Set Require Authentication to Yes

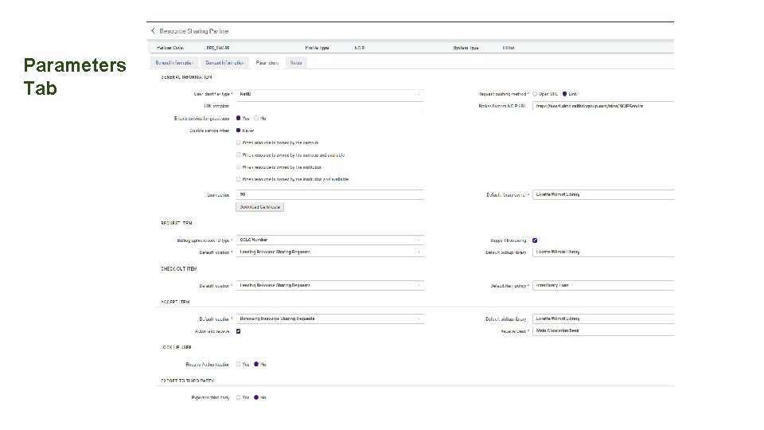238,364
